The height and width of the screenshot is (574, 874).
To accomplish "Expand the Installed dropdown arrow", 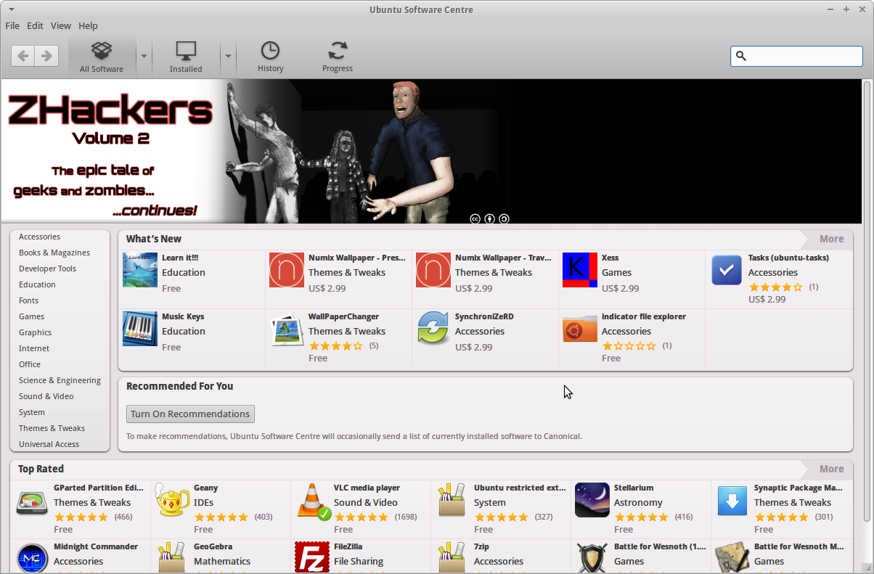I will coord(228,57).
